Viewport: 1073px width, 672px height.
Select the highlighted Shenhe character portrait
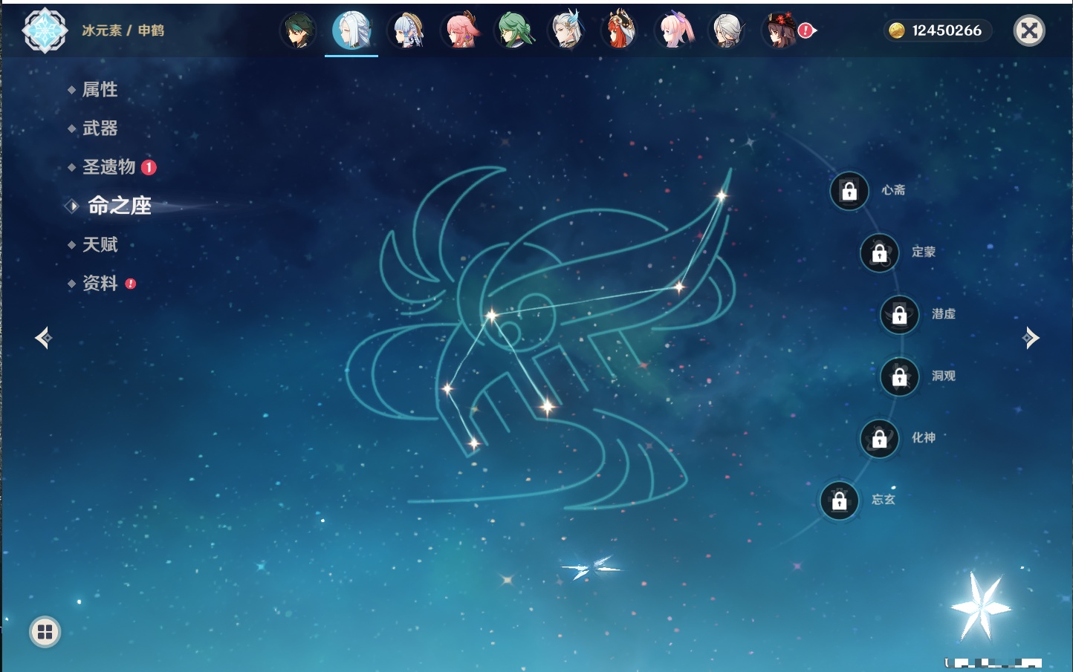click(351, 30)
